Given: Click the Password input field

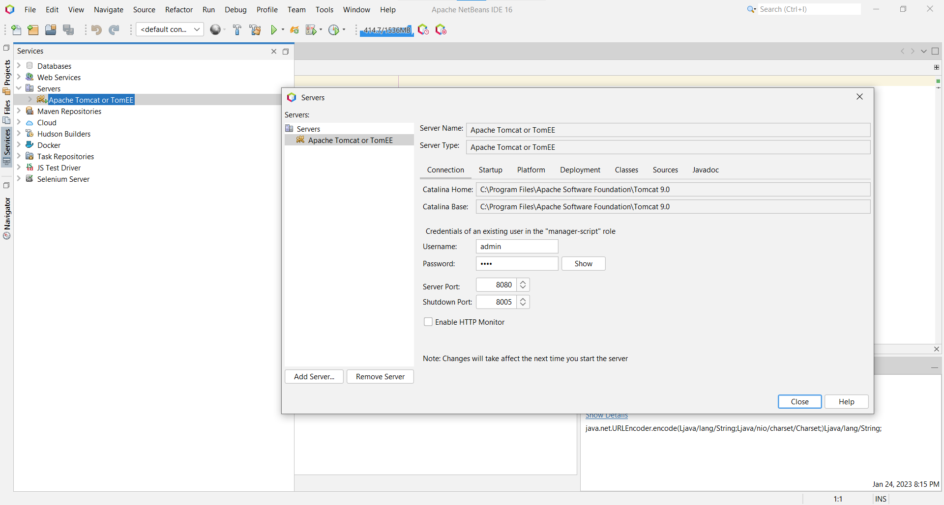Looking at the screenshot, I should [517, 264].
